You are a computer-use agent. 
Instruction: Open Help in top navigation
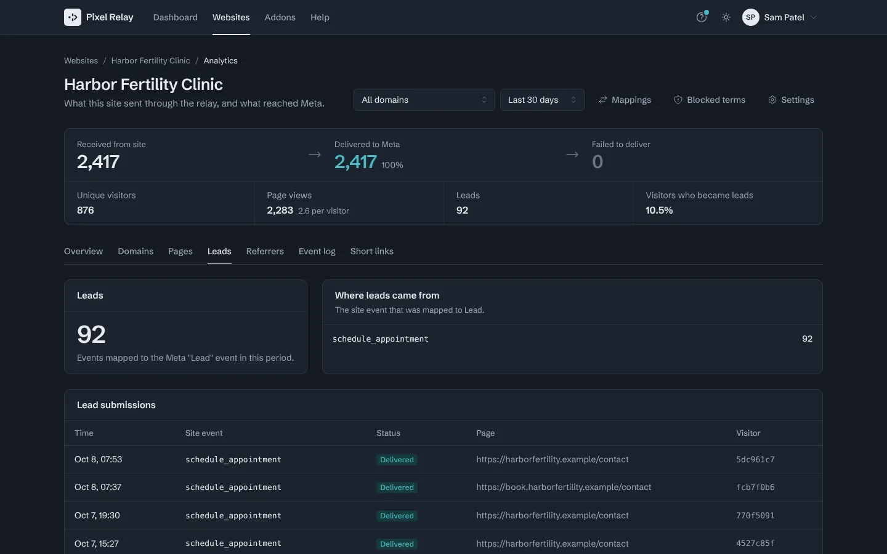coord(320,17)
